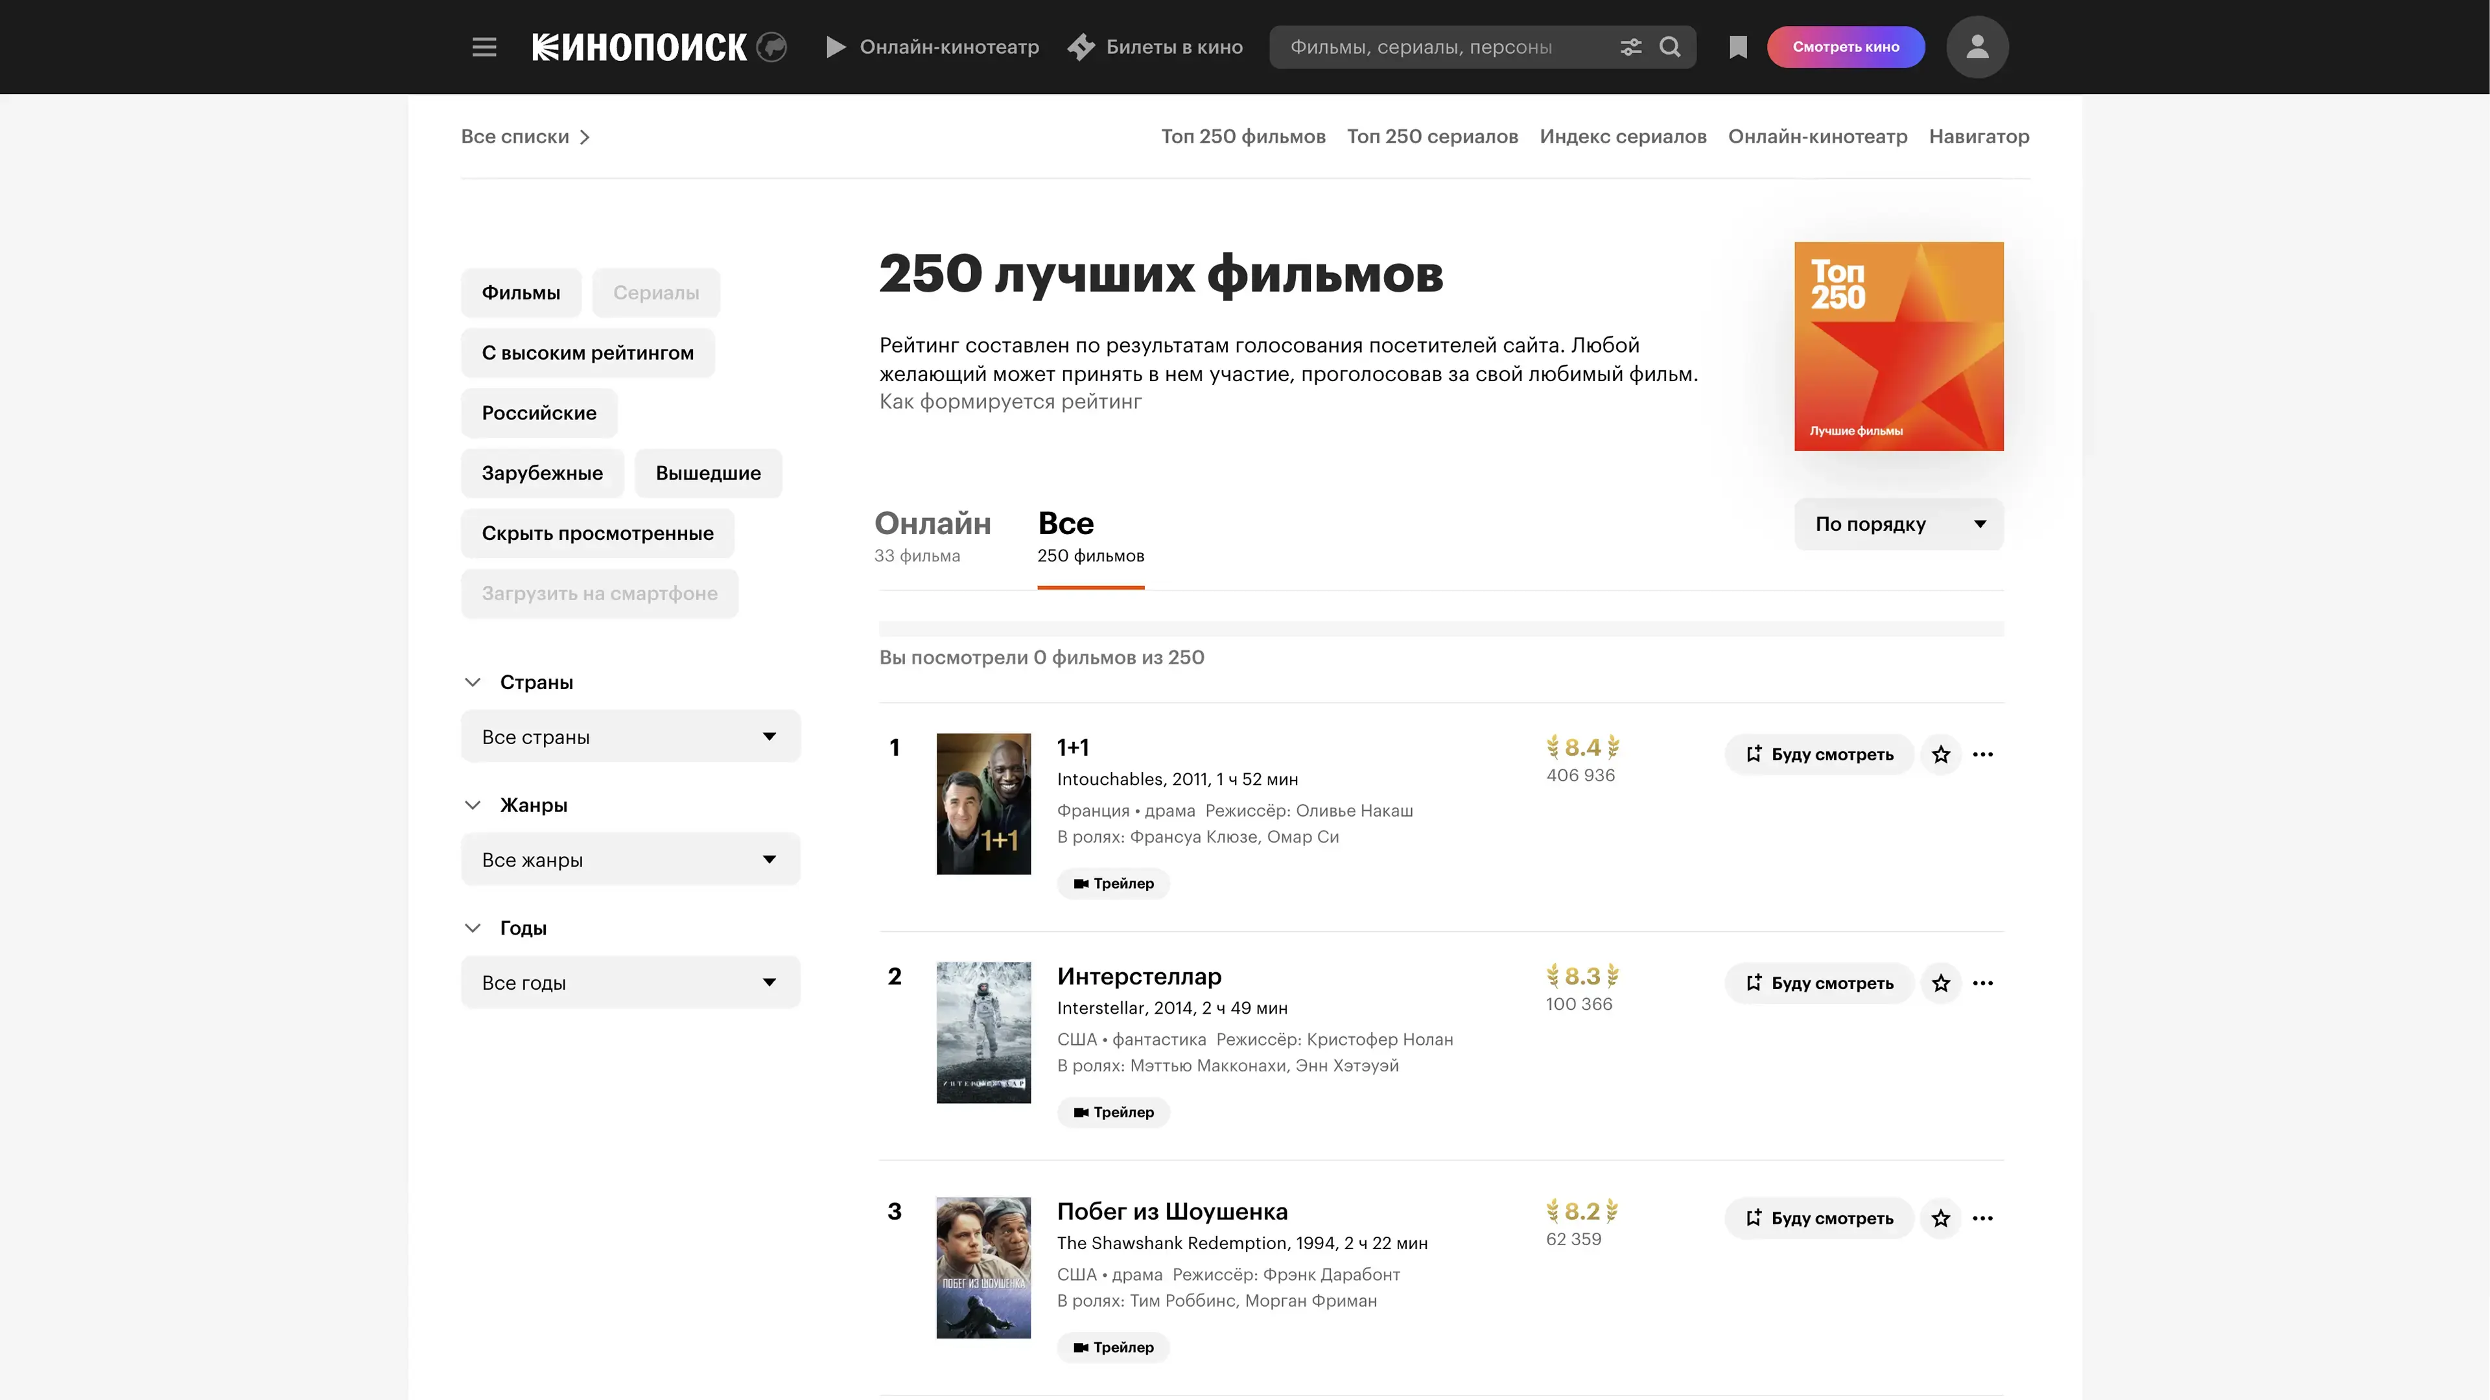Open Топ 250 сериалов menu link

pyautogui.click(x=1431, y=136)
